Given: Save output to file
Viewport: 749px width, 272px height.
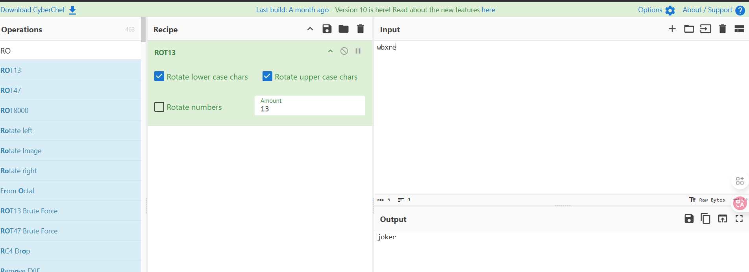Looking at the screenshot, I should click(x=689, y=218).
